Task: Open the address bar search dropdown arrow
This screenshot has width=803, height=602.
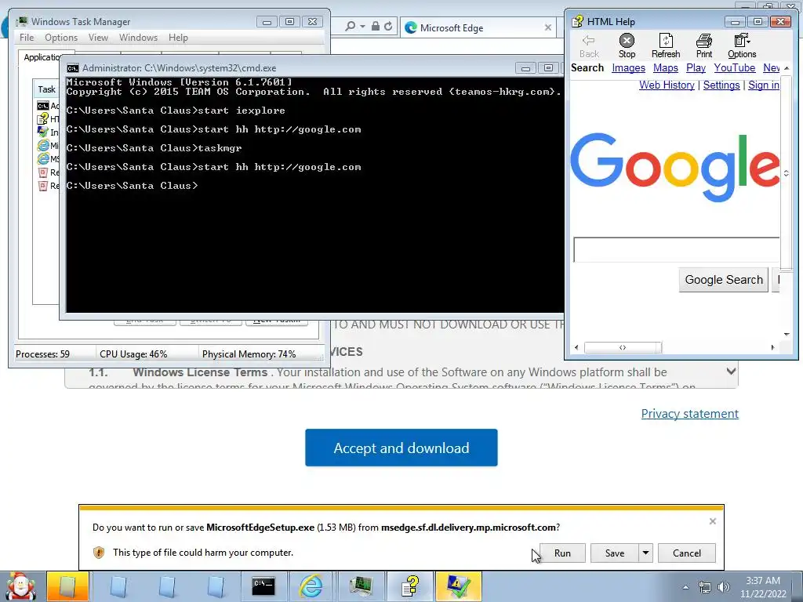Action: click(362, 26)
